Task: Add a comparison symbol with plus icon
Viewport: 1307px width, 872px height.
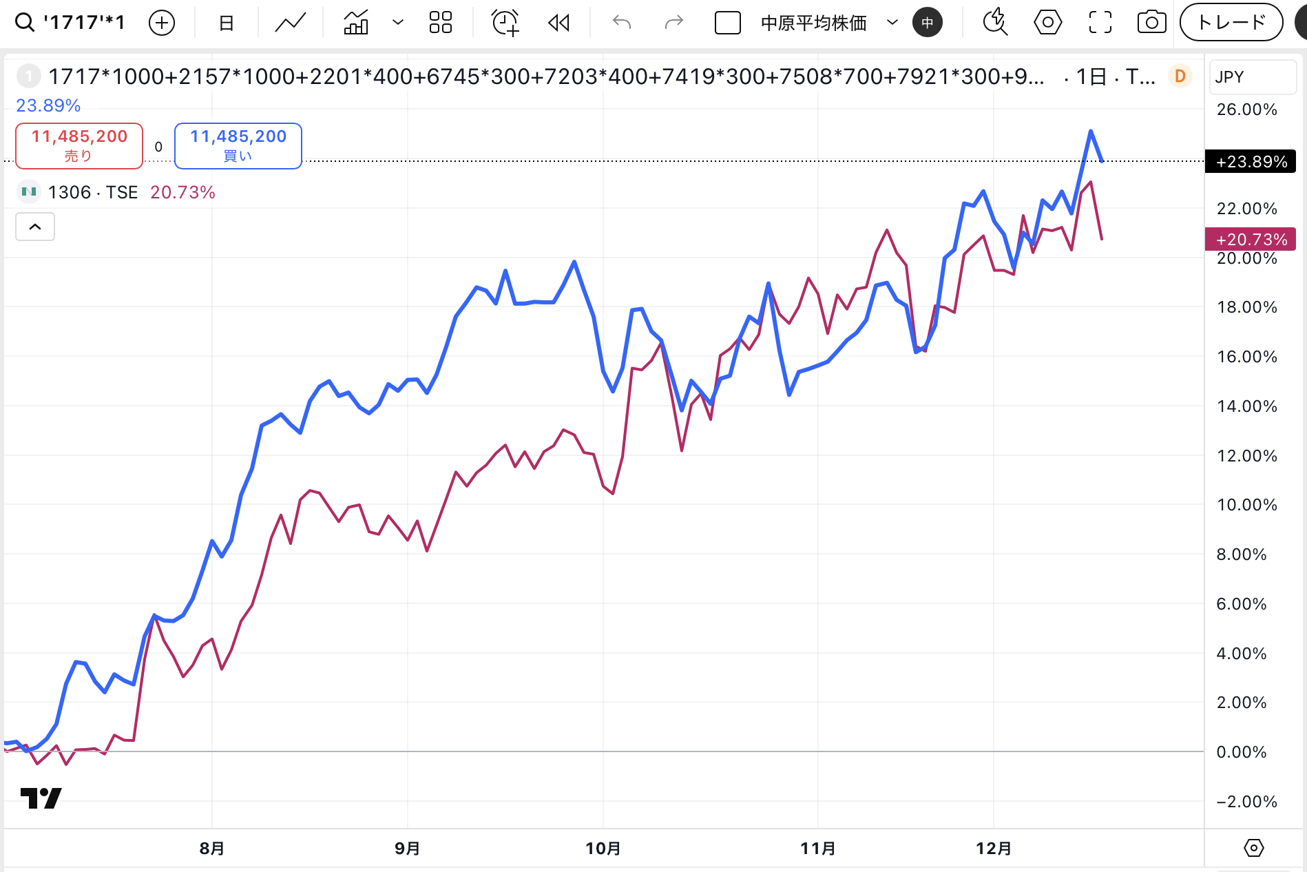Action: click(162, 23)
